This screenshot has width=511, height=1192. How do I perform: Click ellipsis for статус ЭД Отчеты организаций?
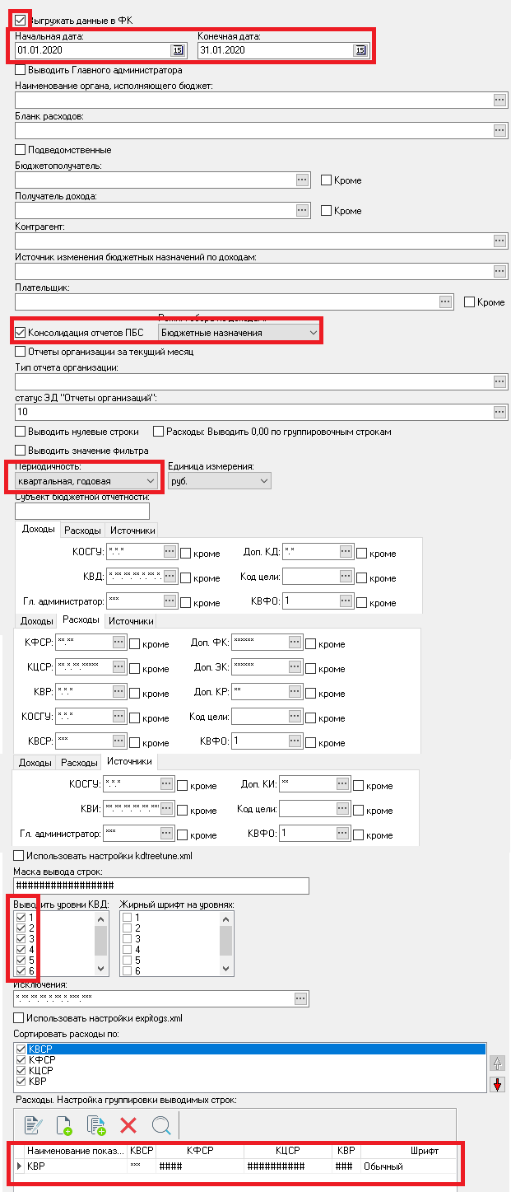499,411
